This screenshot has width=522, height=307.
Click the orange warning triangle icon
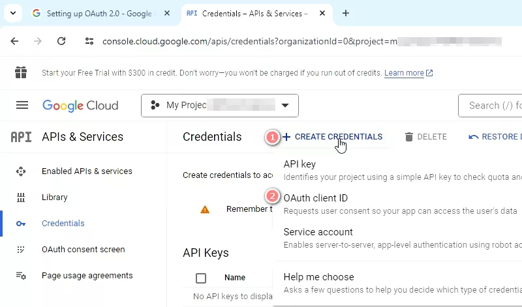pos(205,209)
